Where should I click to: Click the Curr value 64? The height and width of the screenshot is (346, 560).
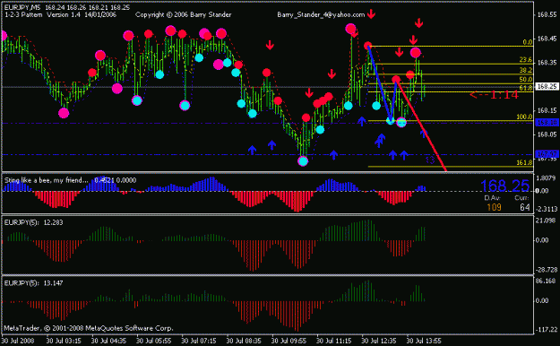525,207
